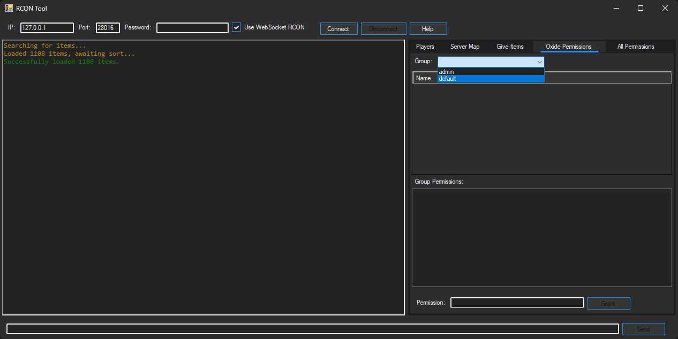678x339 pixels.
Task: Select the Oxide Permissions tab
Action: click(x=569, y=47)
